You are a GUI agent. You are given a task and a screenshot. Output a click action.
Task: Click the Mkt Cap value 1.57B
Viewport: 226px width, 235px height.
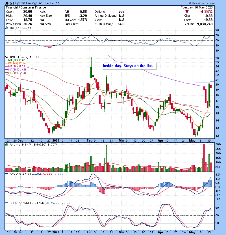[82, 20]
